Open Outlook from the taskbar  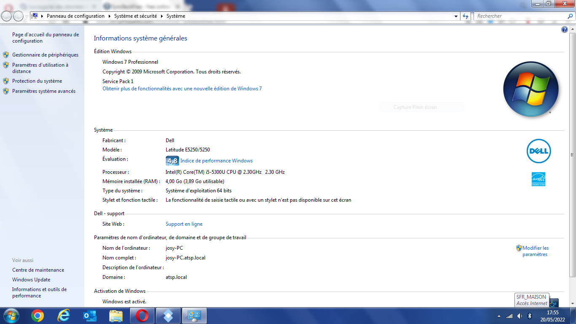click(90, 316)
